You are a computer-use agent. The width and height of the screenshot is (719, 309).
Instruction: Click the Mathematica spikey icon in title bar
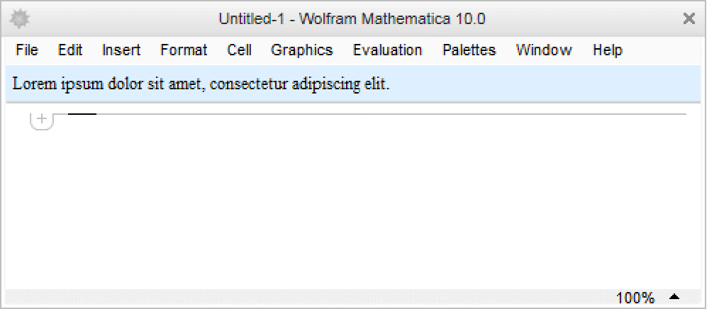(18, 18)
